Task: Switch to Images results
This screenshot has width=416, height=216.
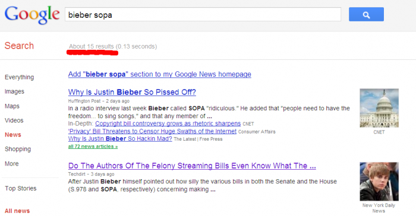Action: 14,91
